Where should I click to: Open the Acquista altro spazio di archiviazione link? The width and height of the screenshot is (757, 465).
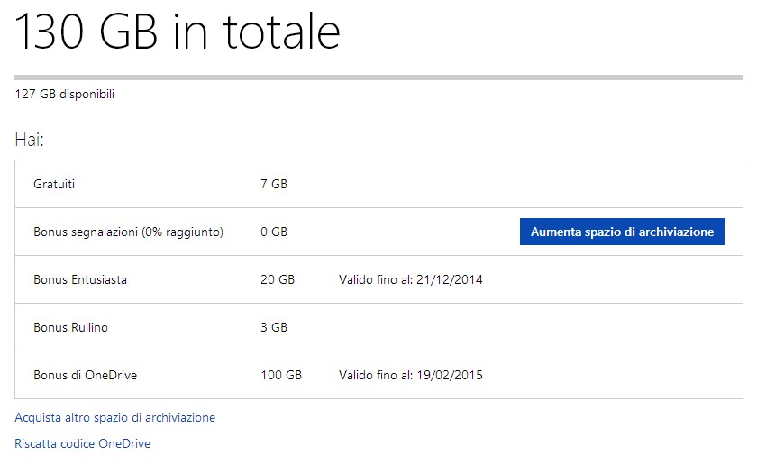(115, 417)
